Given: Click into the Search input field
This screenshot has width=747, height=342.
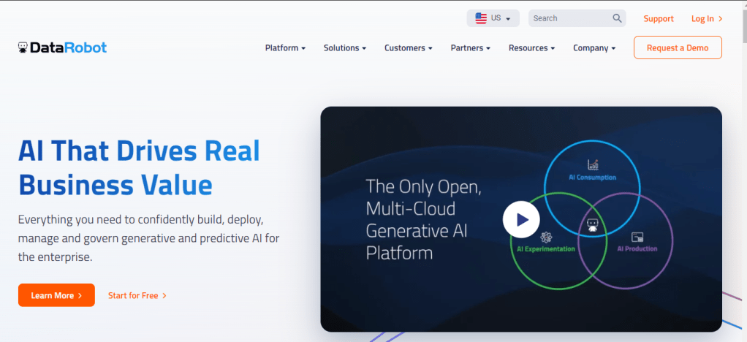Looking at the screenshot, I should [570, 18].
